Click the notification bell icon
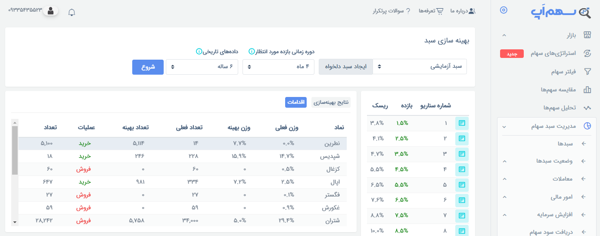This screenshot has width=600, height=236. click(72, 12)
